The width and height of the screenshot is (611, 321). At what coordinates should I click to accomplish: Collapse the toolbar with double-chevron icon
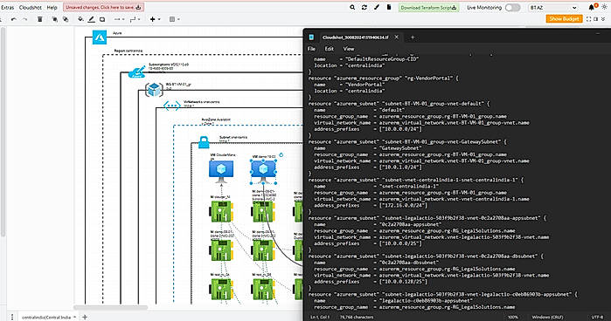(x=604, y=19)
